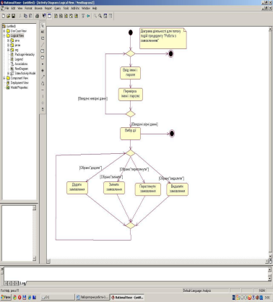Select Package Hierarchy in browser tree
273x302 pixels.
[25, 54]
